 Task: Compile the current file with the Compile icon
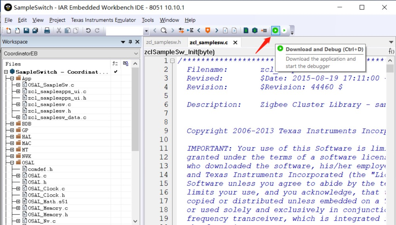point(246,30)
